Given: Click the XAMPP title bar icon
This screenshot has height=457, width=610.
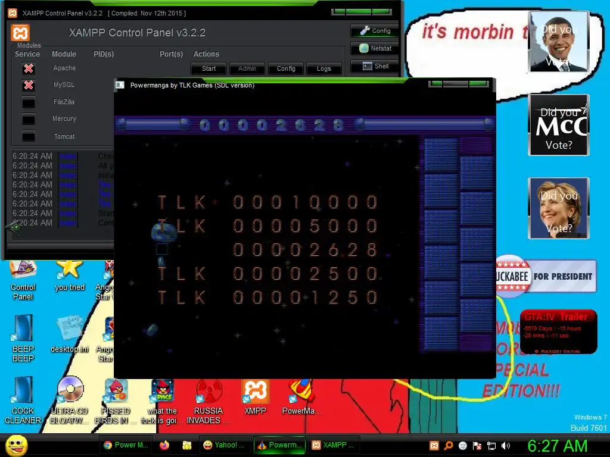Looking at the screenshot, I should point(13,13).
